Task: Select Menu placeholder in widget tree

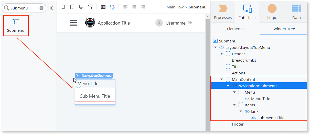Action: point(250,92)
